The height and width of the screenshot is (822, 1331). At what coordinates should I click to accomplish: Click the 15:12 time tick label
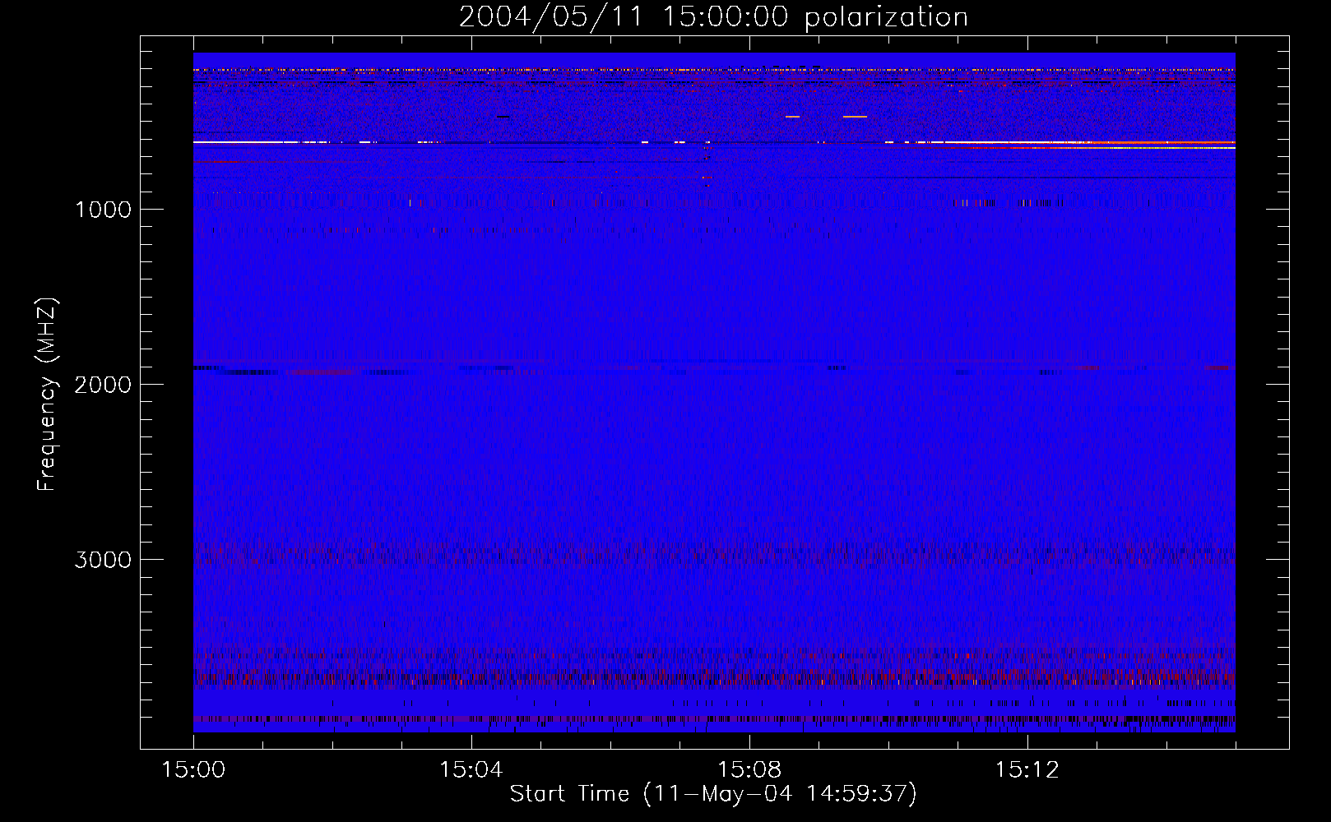pos(1027,769)
